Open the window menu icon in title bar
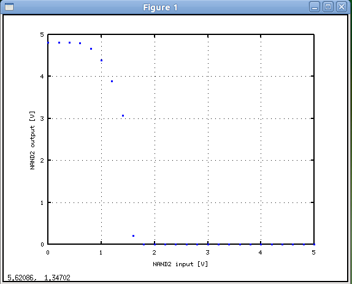The image size is (352, 284). coord(9,7)
